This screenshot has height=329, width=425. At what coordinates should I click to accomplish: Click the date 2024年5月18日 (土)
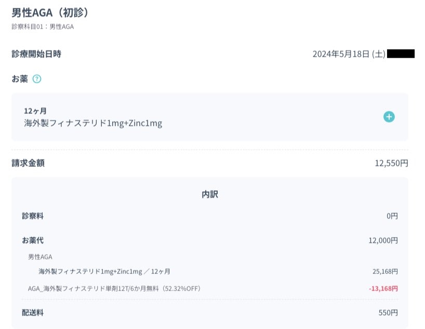click(x=349, y=54)
